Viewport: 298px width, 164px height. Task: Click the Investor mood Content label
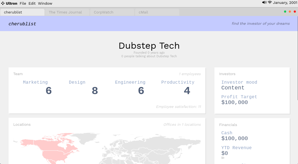click(233, 88)
